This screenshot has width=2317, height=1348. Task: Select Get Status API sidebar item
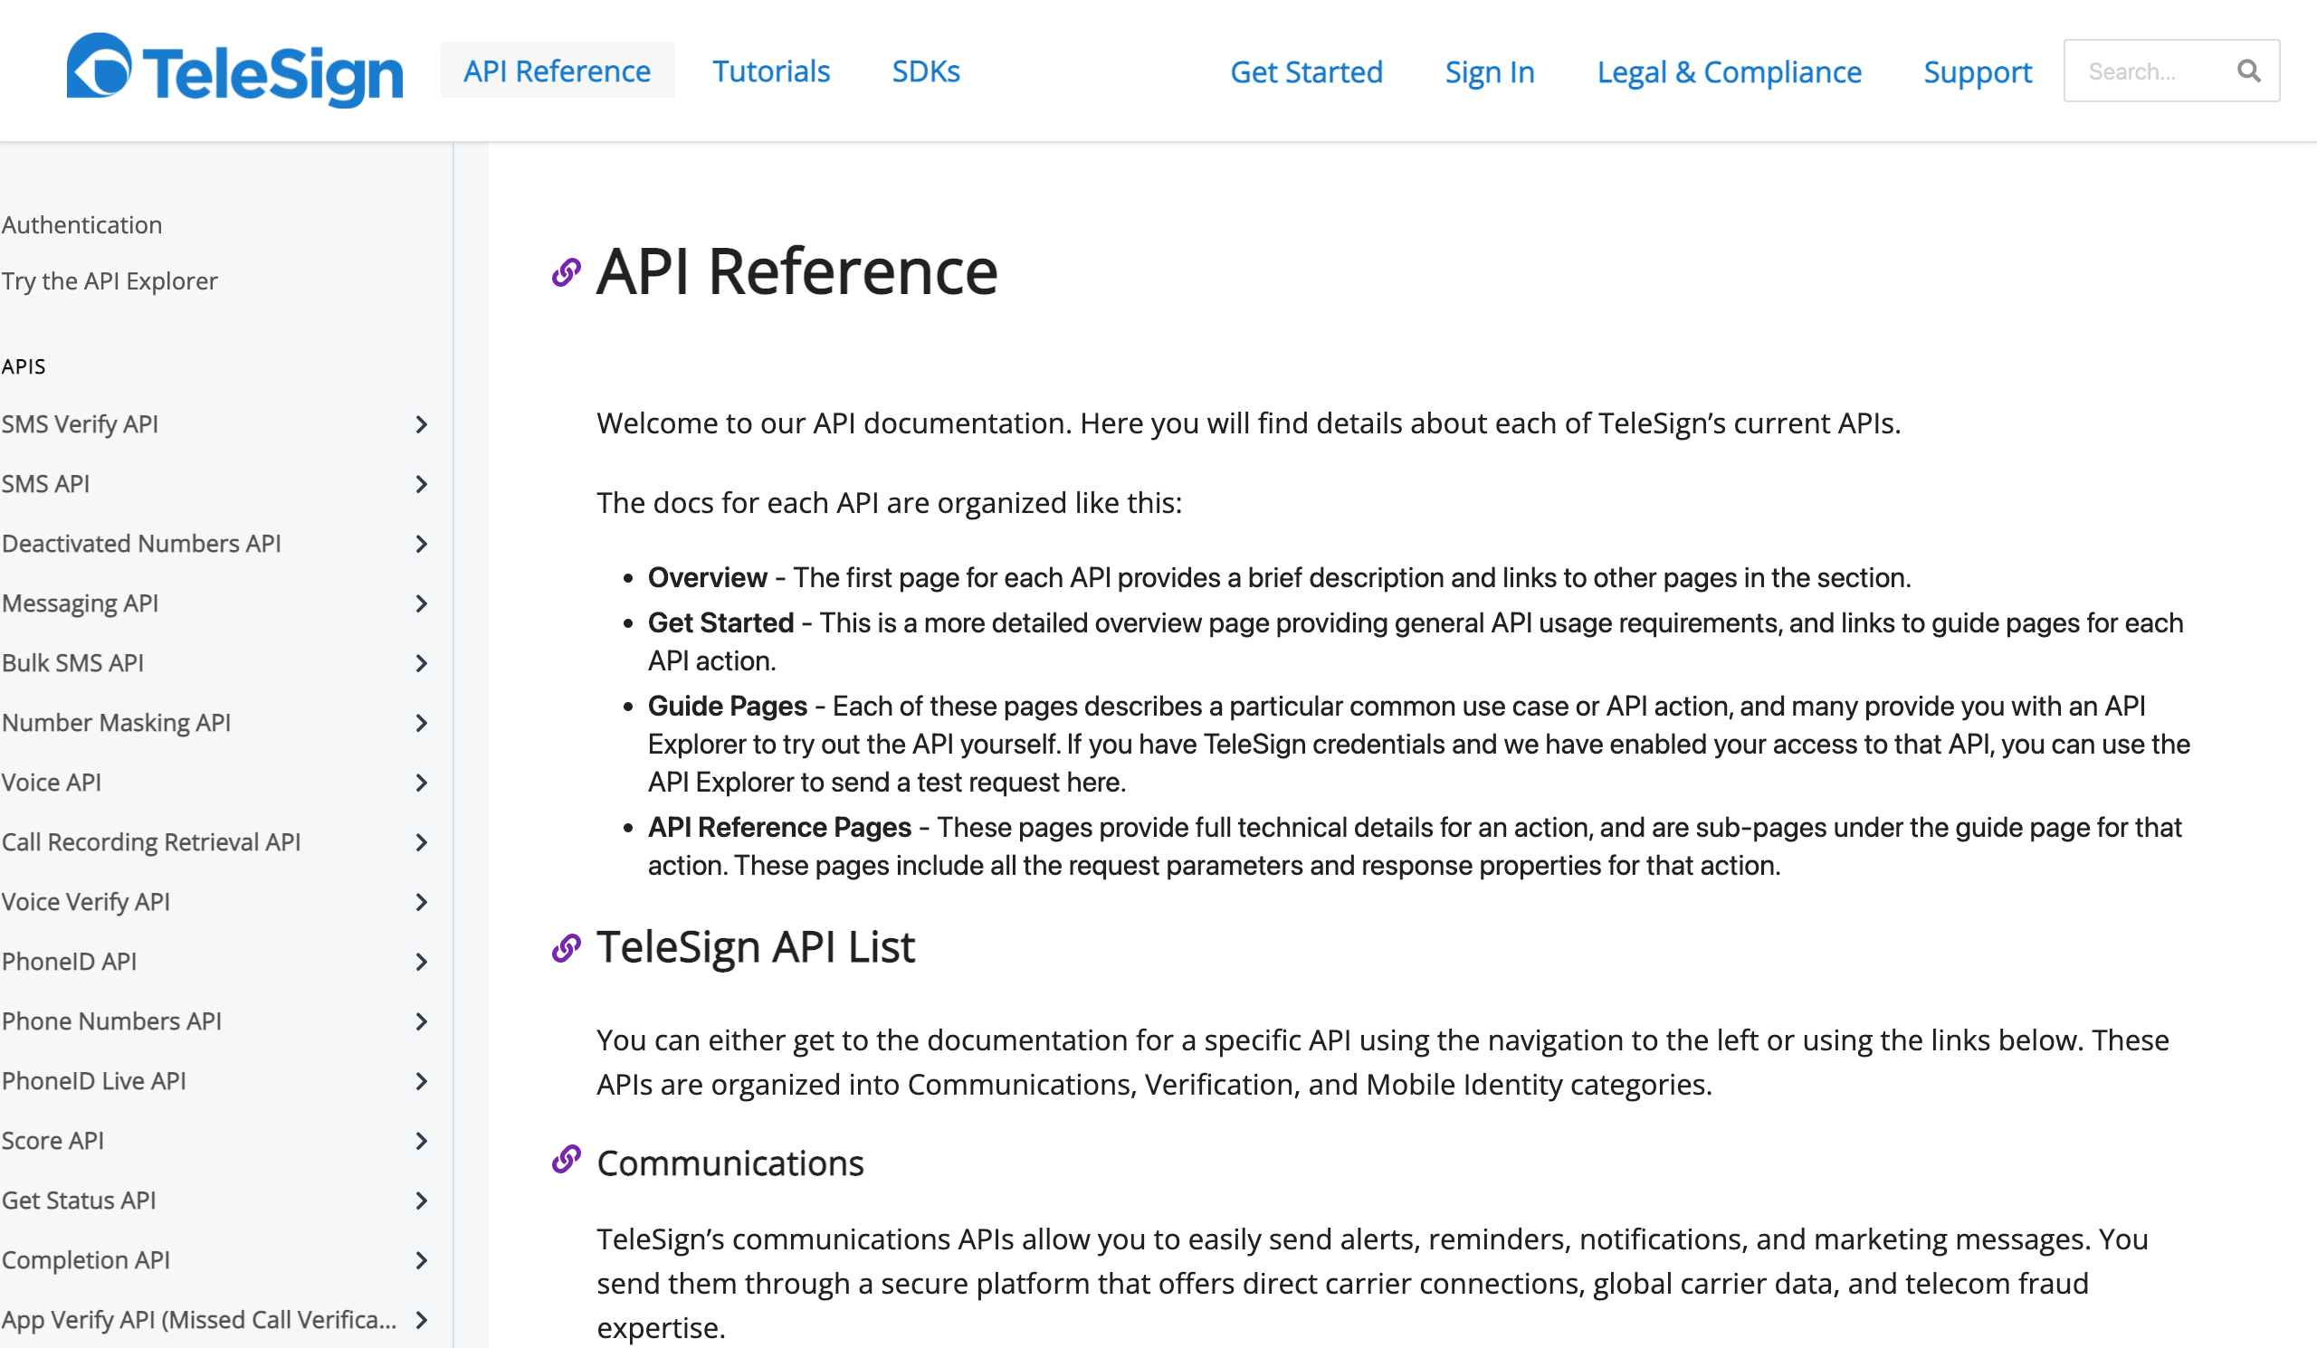[79, 1201]
